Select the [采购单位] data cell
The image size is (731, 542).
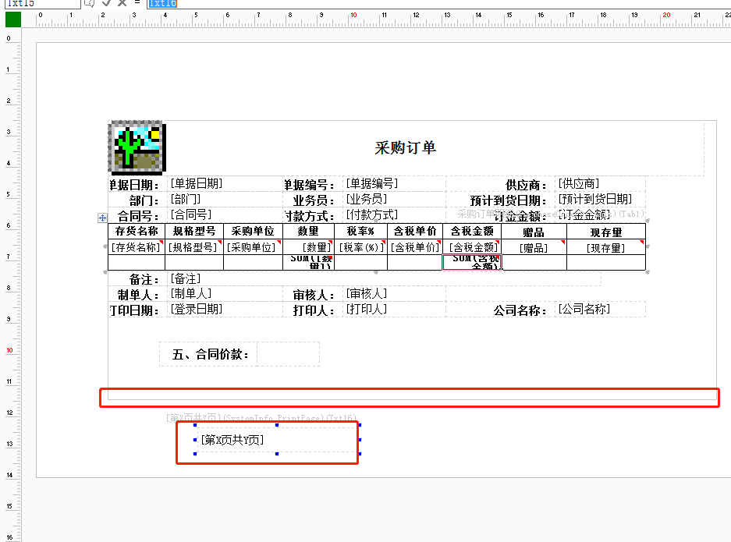point(252,247)
